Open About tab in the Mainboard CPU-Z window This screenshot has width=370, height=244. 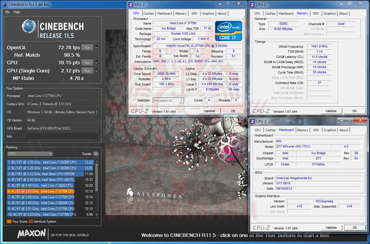point(344,130)
